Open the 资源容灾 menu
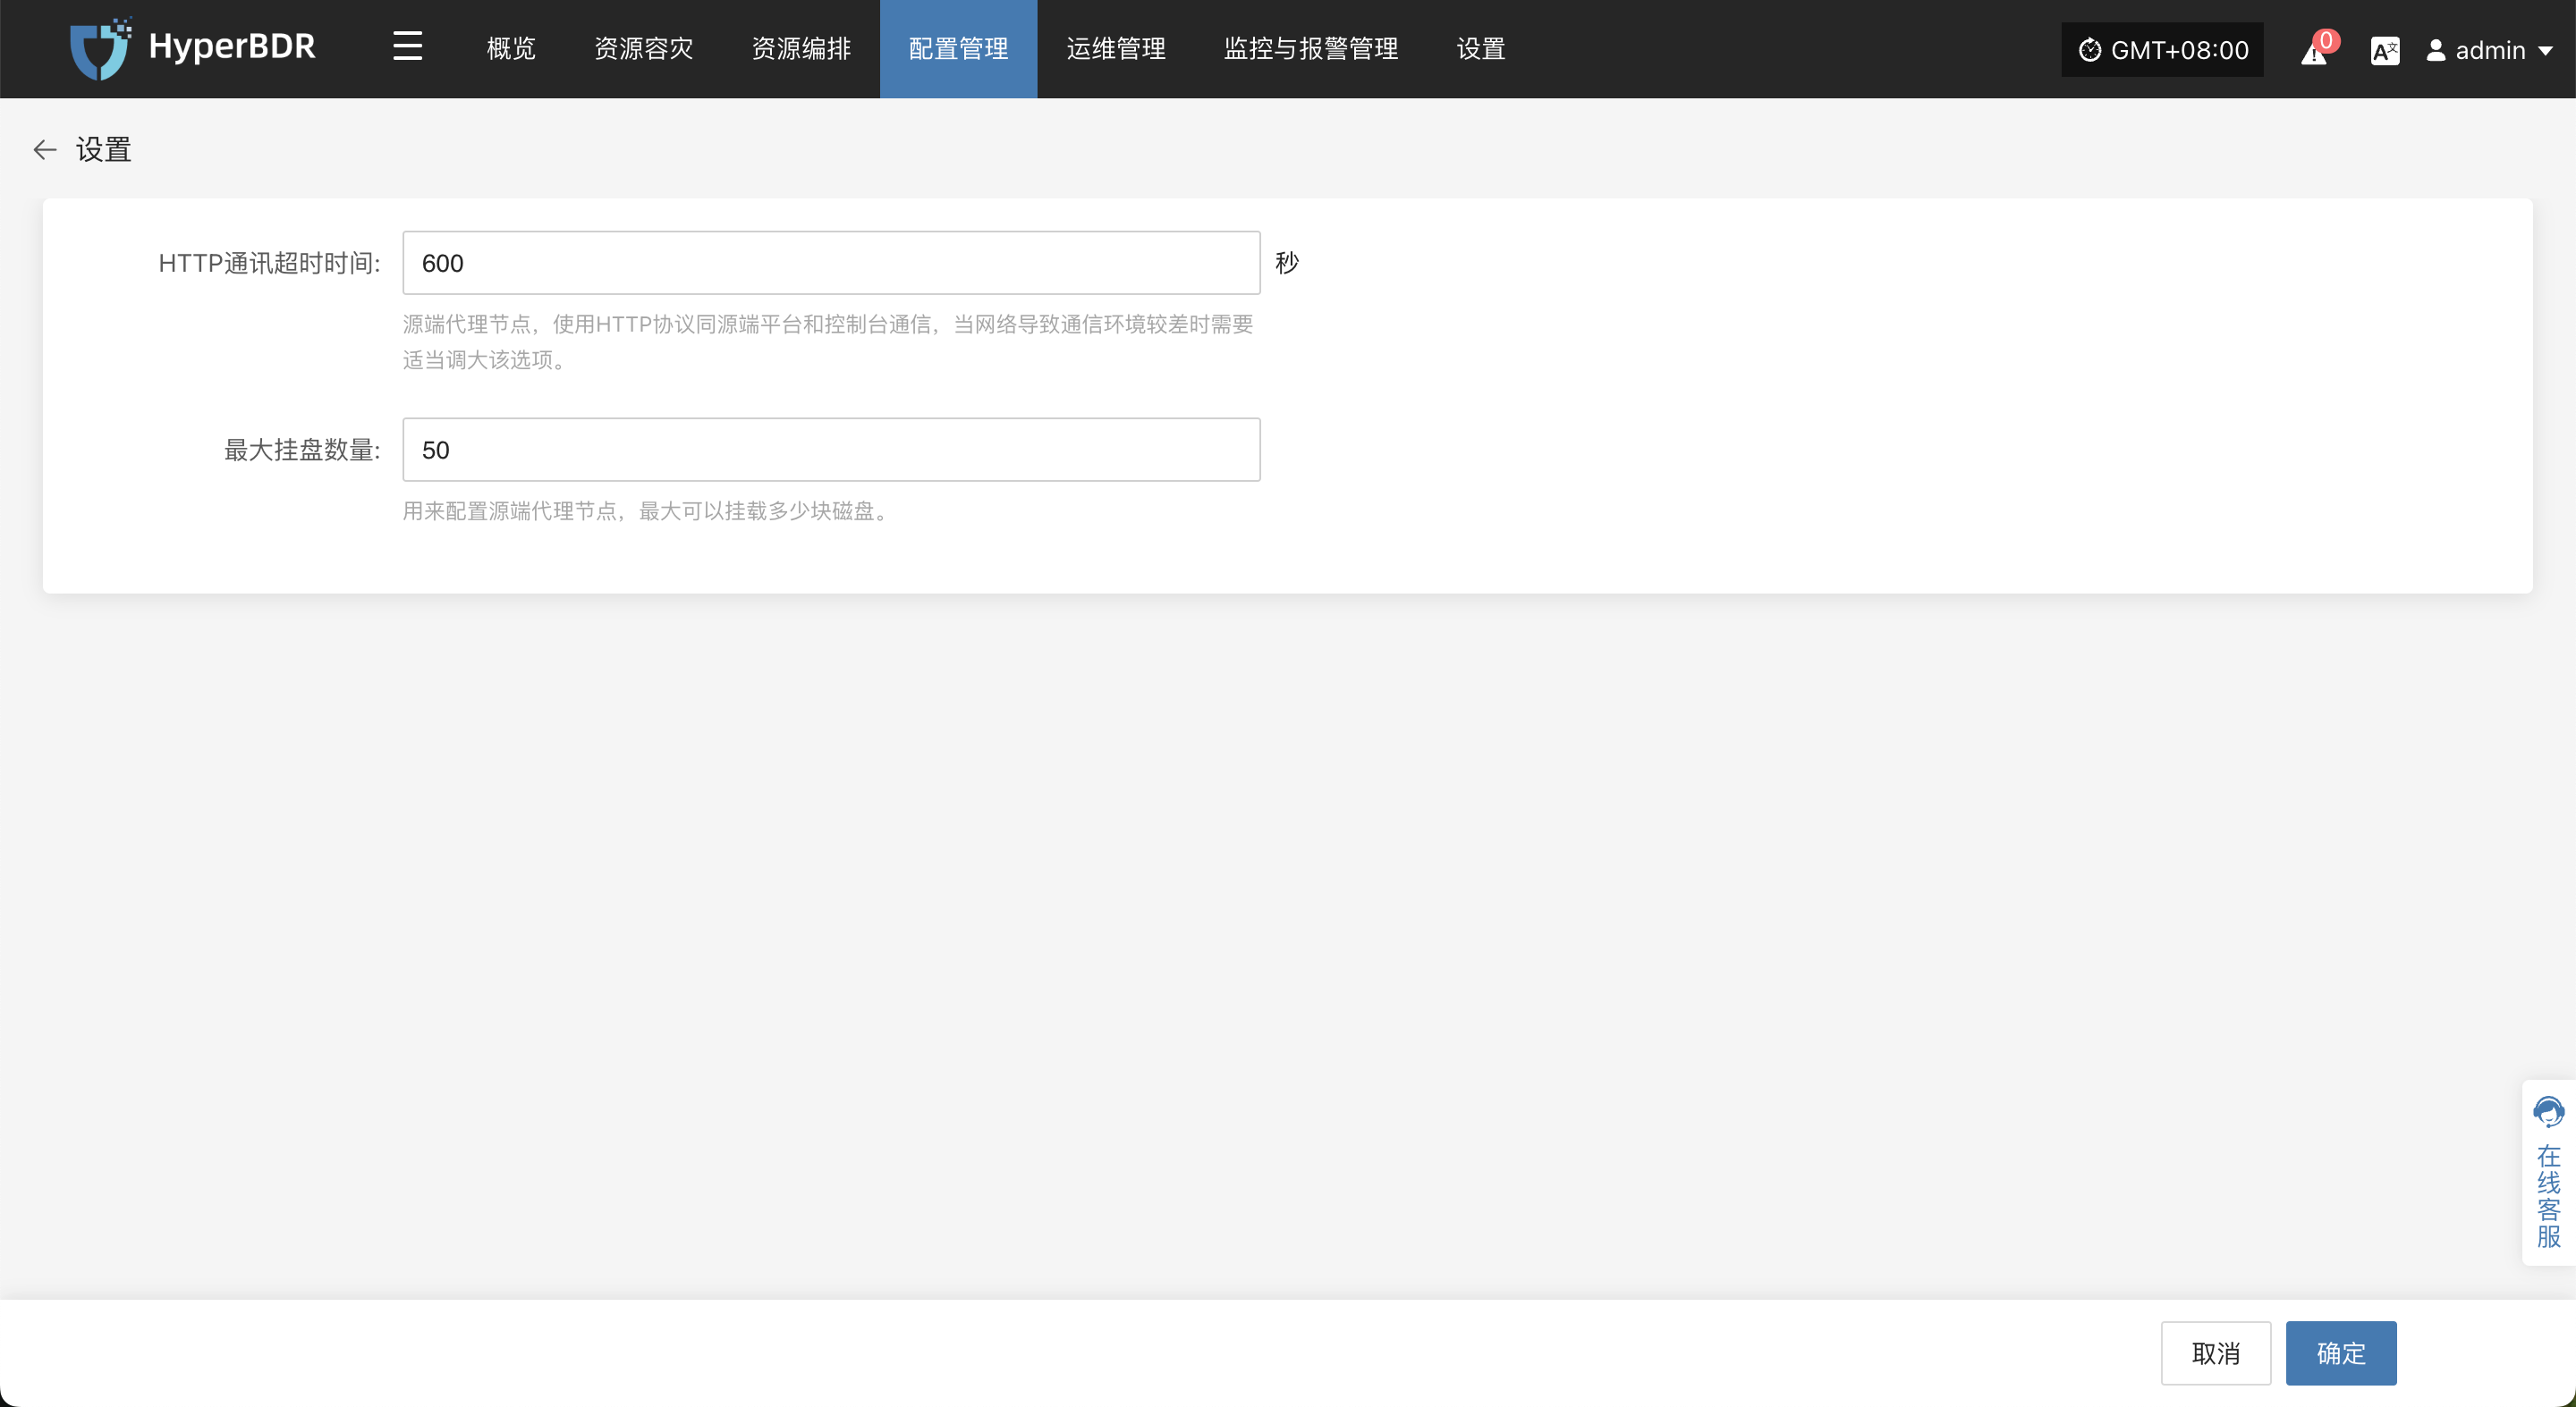 pyautogui.click(x=643, y=49)
